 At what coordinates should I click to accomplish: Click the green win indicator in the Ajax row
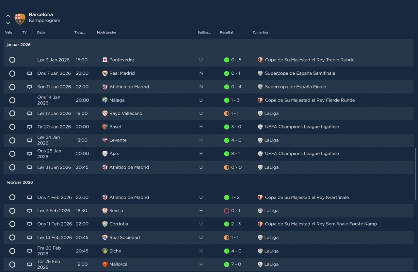tap(227, 154)
